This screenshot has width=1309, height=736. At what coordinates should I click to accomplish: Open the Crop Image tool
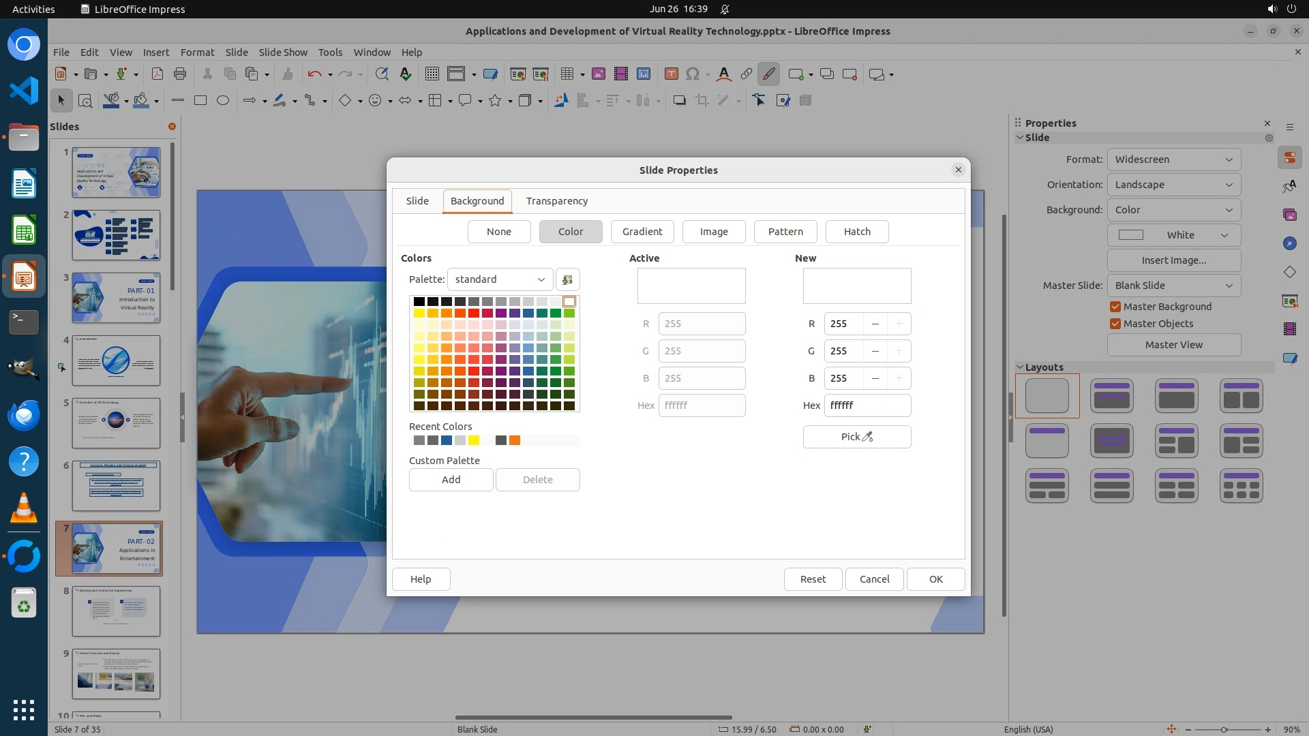702,101
